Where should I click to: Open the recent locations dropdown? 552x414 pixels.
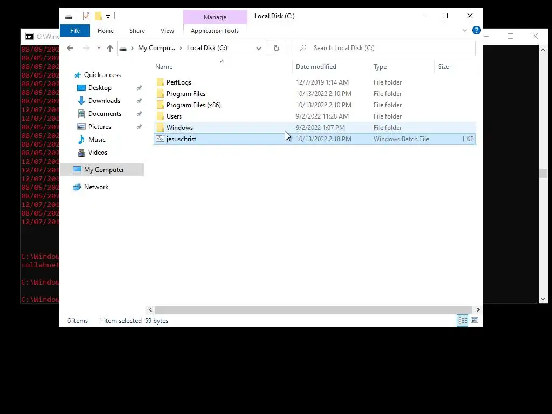click(99, 48)
